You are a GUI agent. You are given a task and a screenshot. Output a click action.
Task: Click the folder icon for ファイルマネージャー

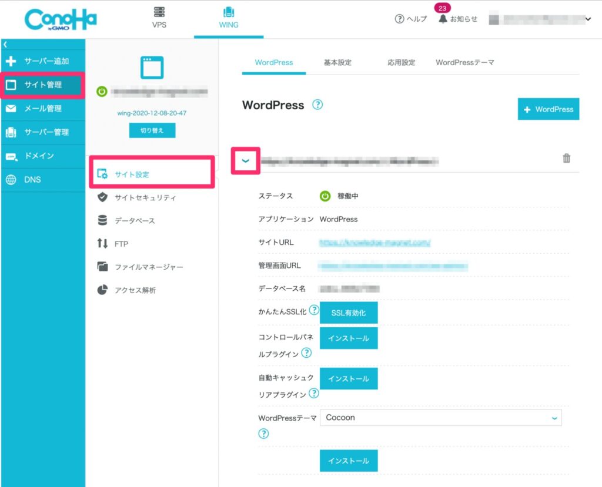point(102,266)
